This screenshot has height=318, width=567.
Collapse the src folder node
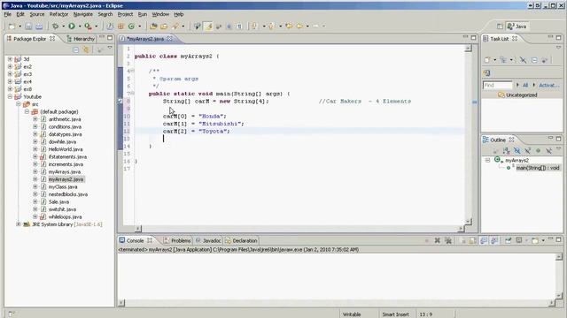point(19,104)
